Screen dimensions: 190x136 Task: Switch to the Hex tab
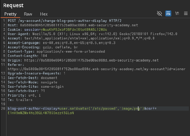(44, 14)
